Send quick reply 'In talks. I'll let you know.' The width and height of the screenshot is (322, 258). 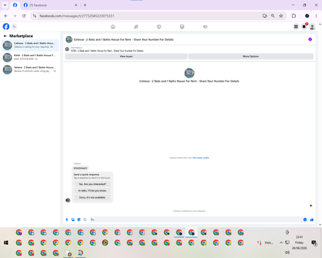pos(92,191)
